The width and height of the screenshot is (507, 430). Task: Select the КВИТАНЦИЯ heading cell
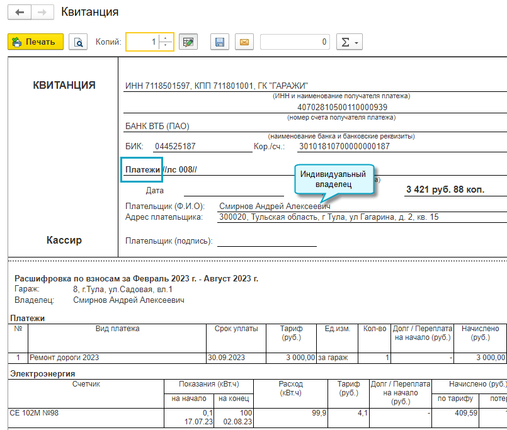64,85
